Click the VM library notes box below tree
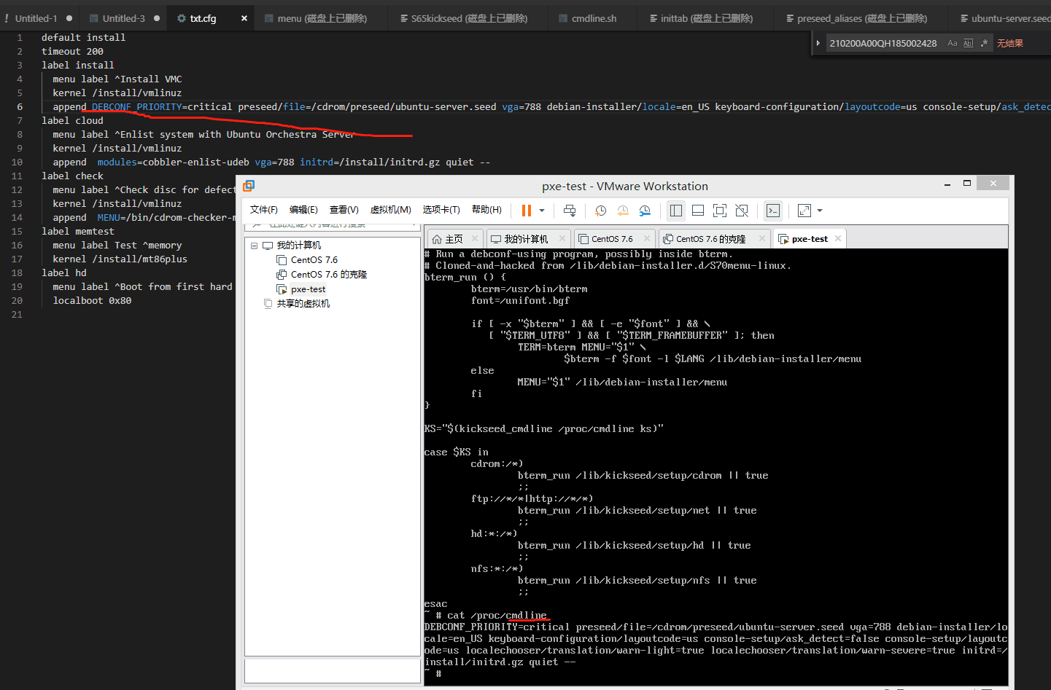Screen dimensions: 1051x690 332,670
